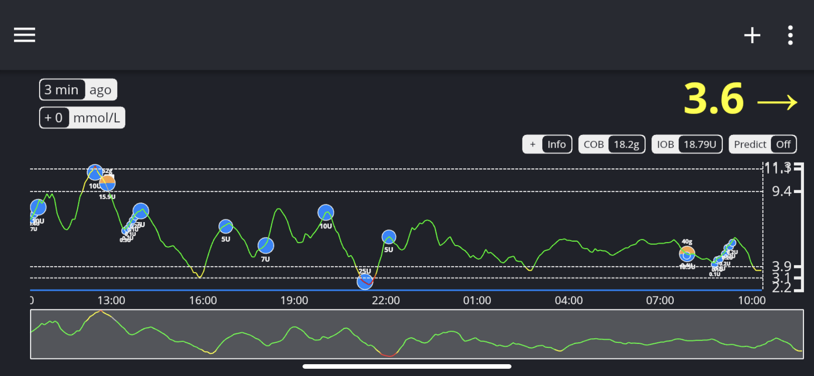Click the 10U bolus marker near 20:00

(326, 212)
